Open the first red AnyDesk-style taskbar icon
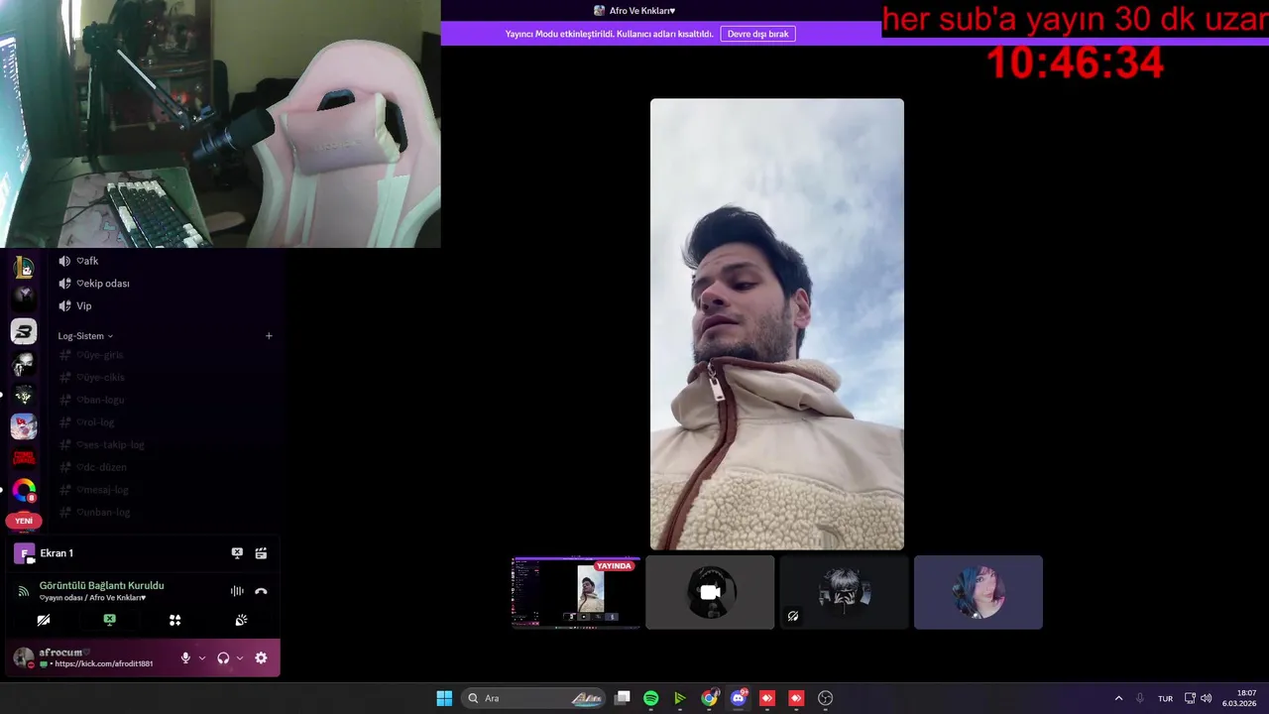1269x714 pixels. click(x=767, y=698)
